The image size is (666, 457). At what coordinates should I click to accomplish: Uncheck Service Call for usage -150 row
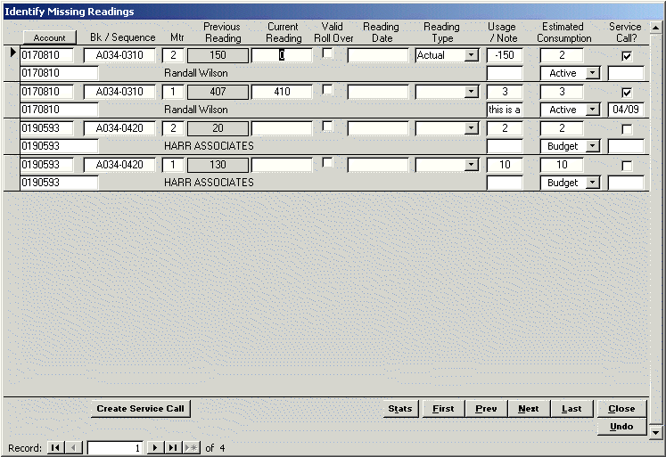[x=627, y=56]
